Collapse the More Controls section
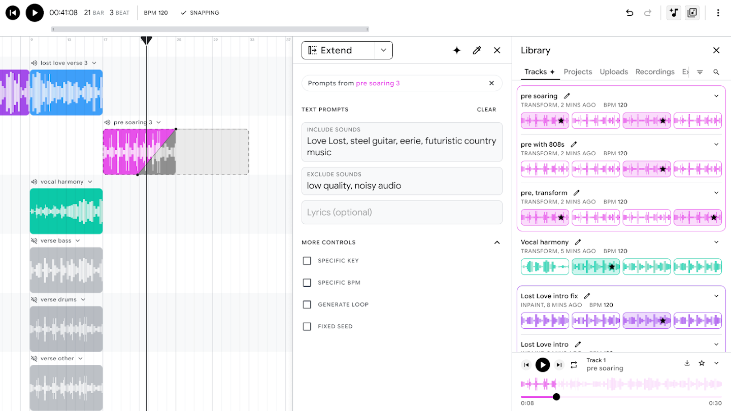Viewport: 731px width, 411px height. point(497,242)
